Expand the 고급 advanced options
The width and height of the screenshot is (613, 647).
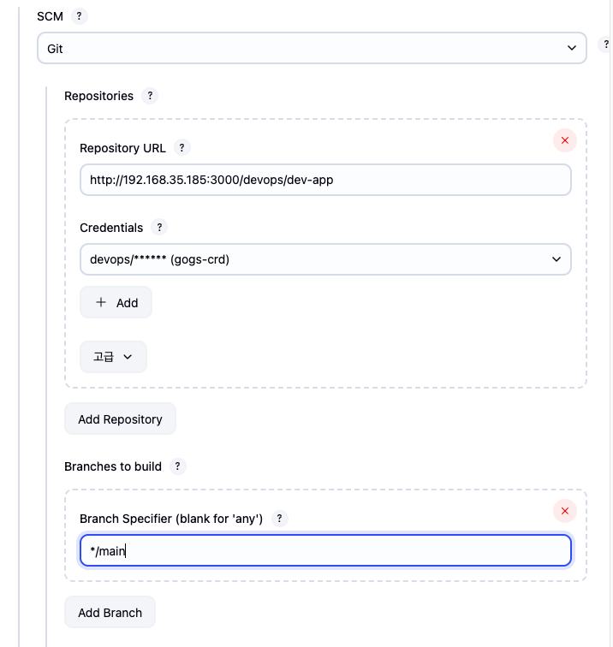(113, 357)
